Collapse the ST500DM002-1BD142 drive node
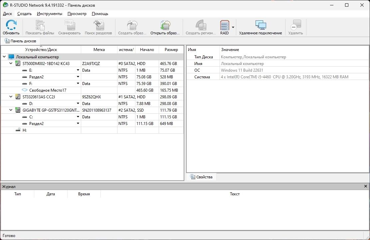Screen dimensions: 370x240 [x=11, y=63]
